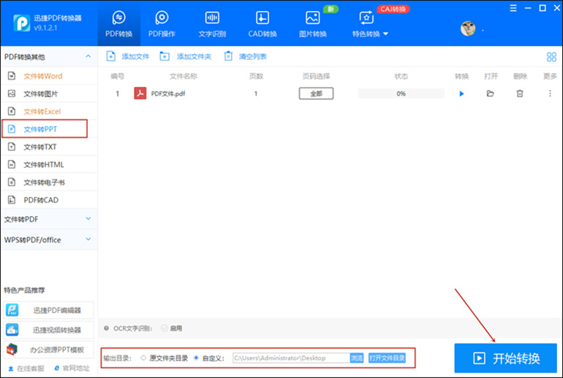Click the 添加文件夹 toolbar button

[x=185, y=56]
